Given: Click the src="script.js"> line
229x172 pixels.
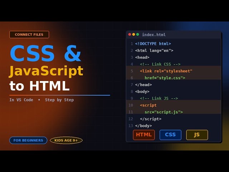Looking at the screenshot, I should (x=164, y=112).
